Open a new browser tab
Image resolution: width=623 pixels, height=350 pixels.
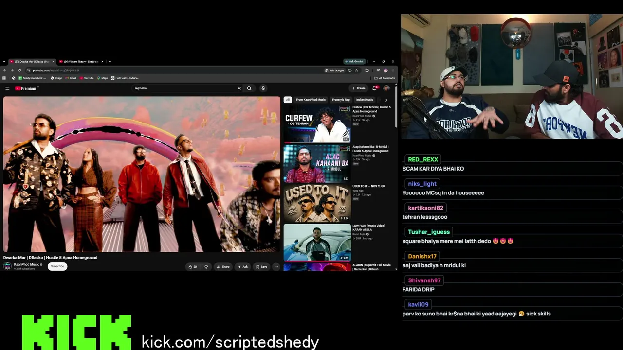point(110,62)
